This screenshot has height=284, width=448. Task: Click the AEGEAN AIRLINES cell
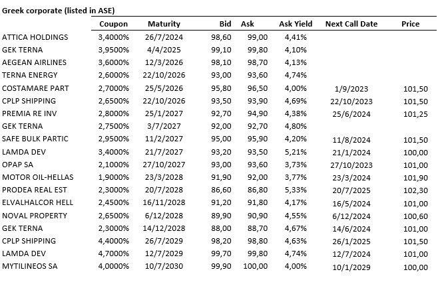coord(35,62)
